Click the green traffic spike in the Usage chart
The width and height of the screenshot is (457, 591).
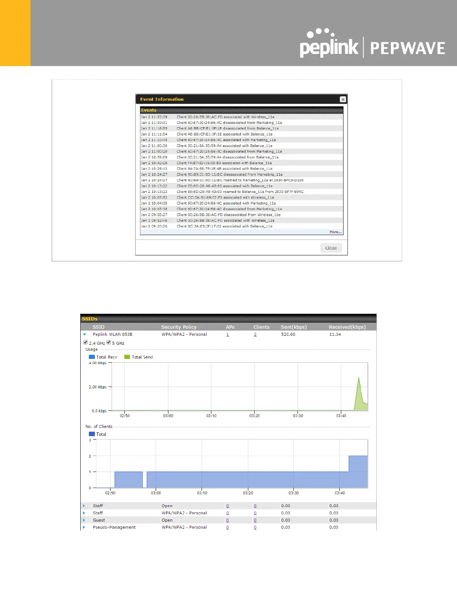[359, 395]
